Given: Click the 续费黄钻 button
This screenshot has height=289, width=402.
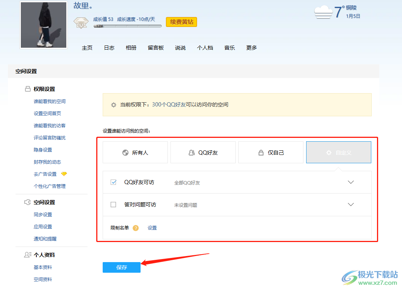Looking at the screenshot, I should point(181,22).
